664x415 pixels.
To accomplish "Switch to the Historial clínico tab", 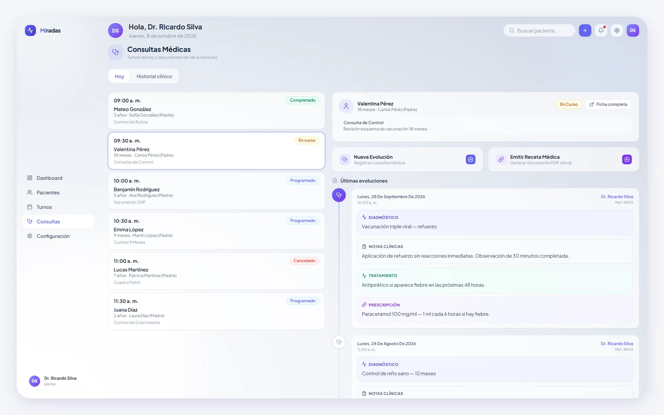I will [154, 76].
